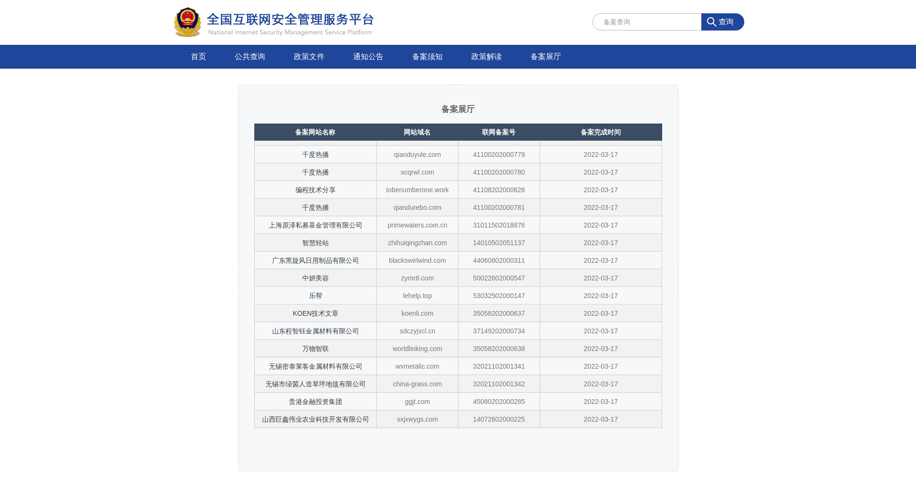916x496 pixels.
Task: Switch to 备案展厅 navigation tab
Action: click(x=545, y=57)
